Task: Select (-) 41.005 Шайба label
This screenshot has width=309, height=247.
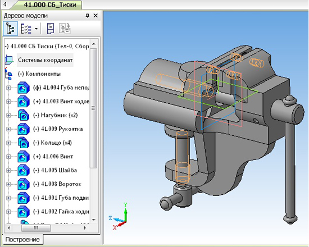Action: coord(55,170)
